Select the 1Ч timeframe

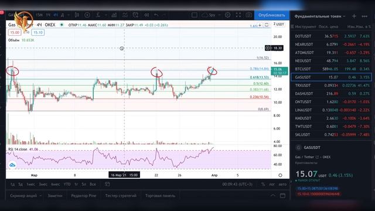pyautogui.click(x=48, y=15)
